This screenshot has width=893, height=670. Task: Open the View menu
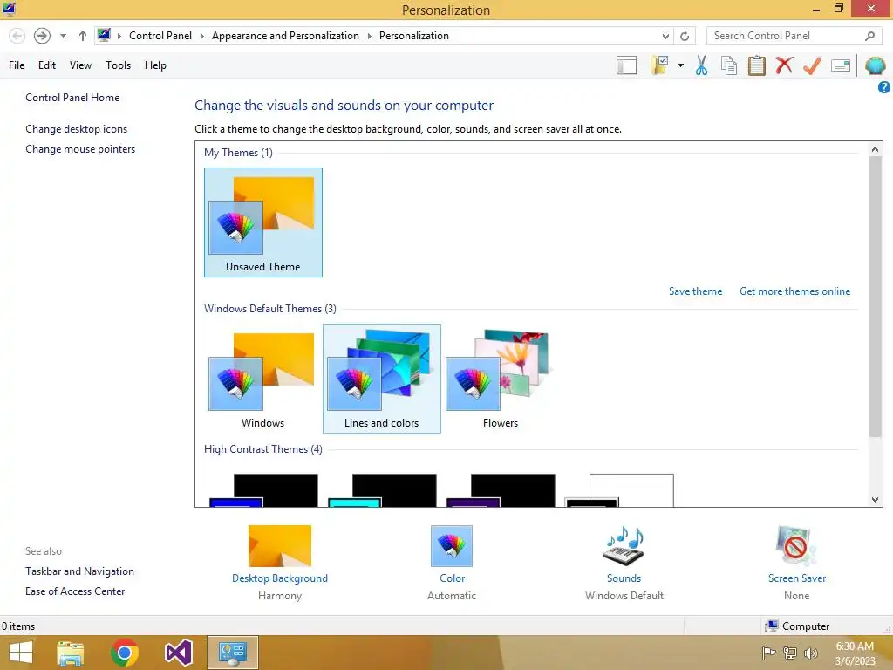coord(80,65)
